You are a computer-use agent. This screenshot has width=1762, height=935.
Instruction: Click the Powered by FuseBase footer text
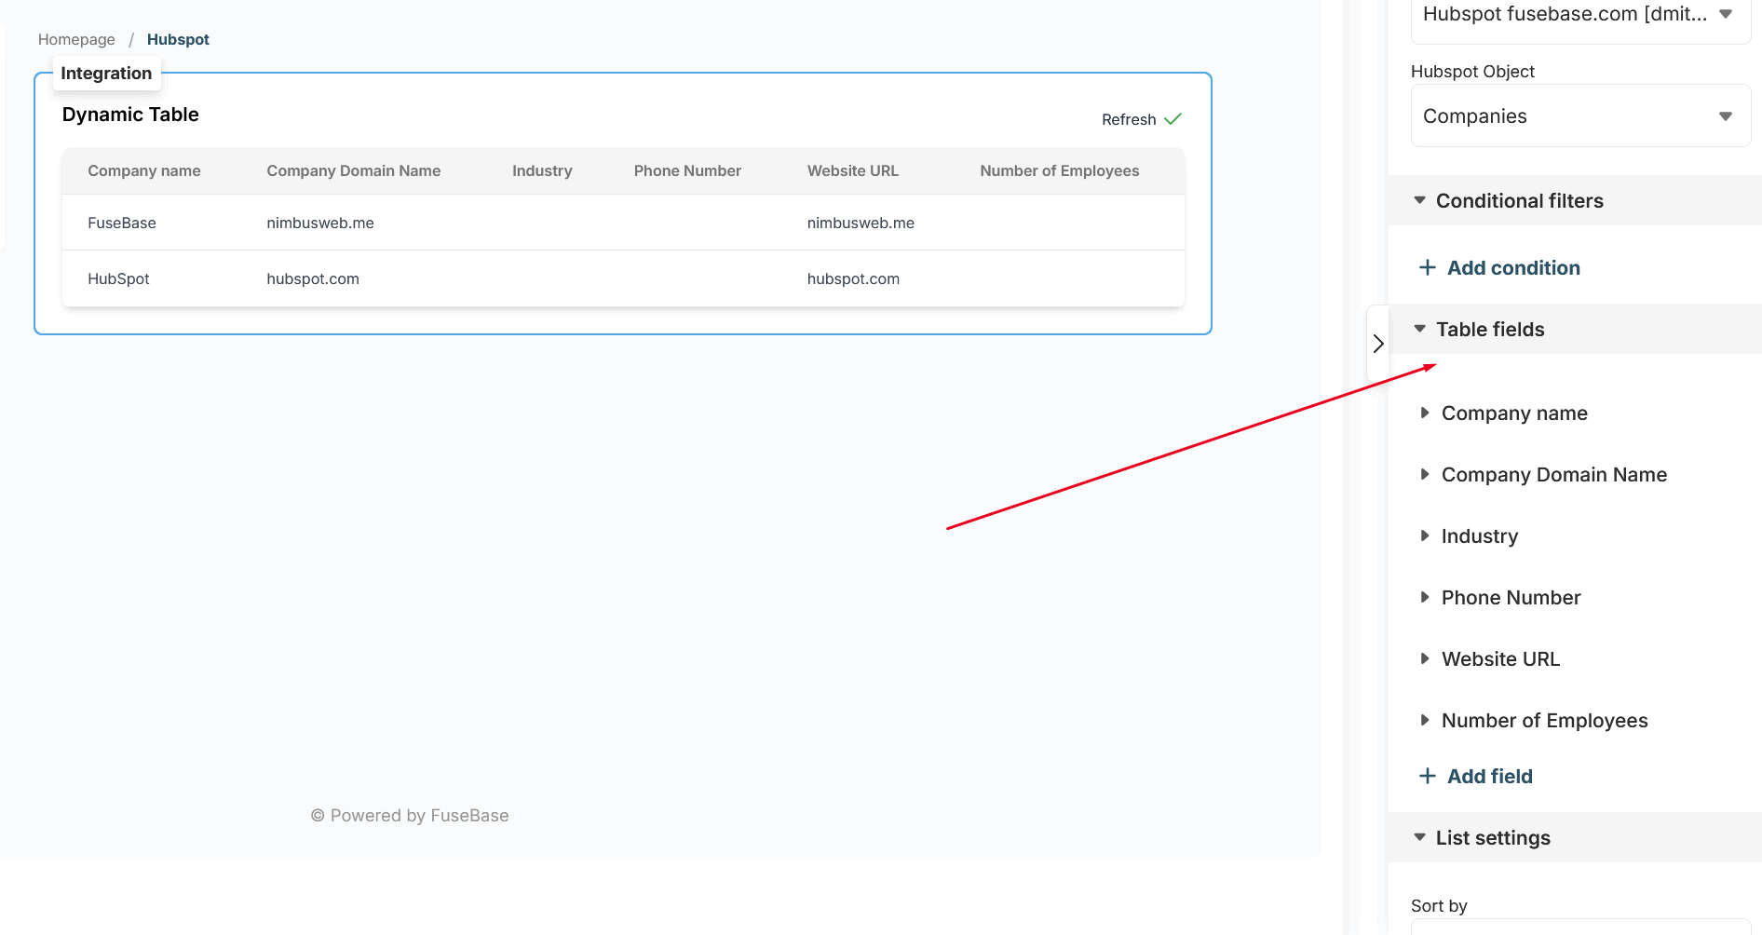410,816
